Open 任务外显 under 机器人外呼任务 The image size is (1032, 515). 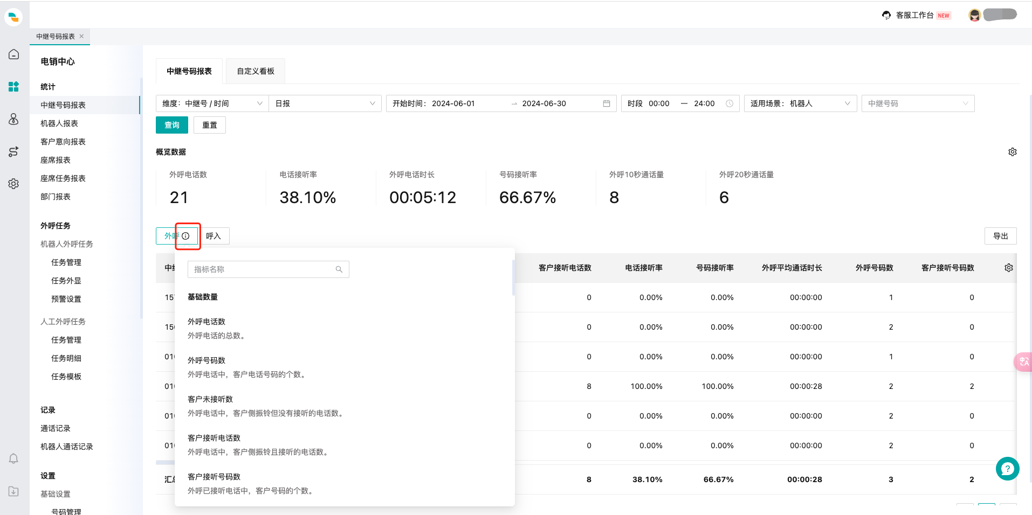pyautogui.click(x=66, y=281)
